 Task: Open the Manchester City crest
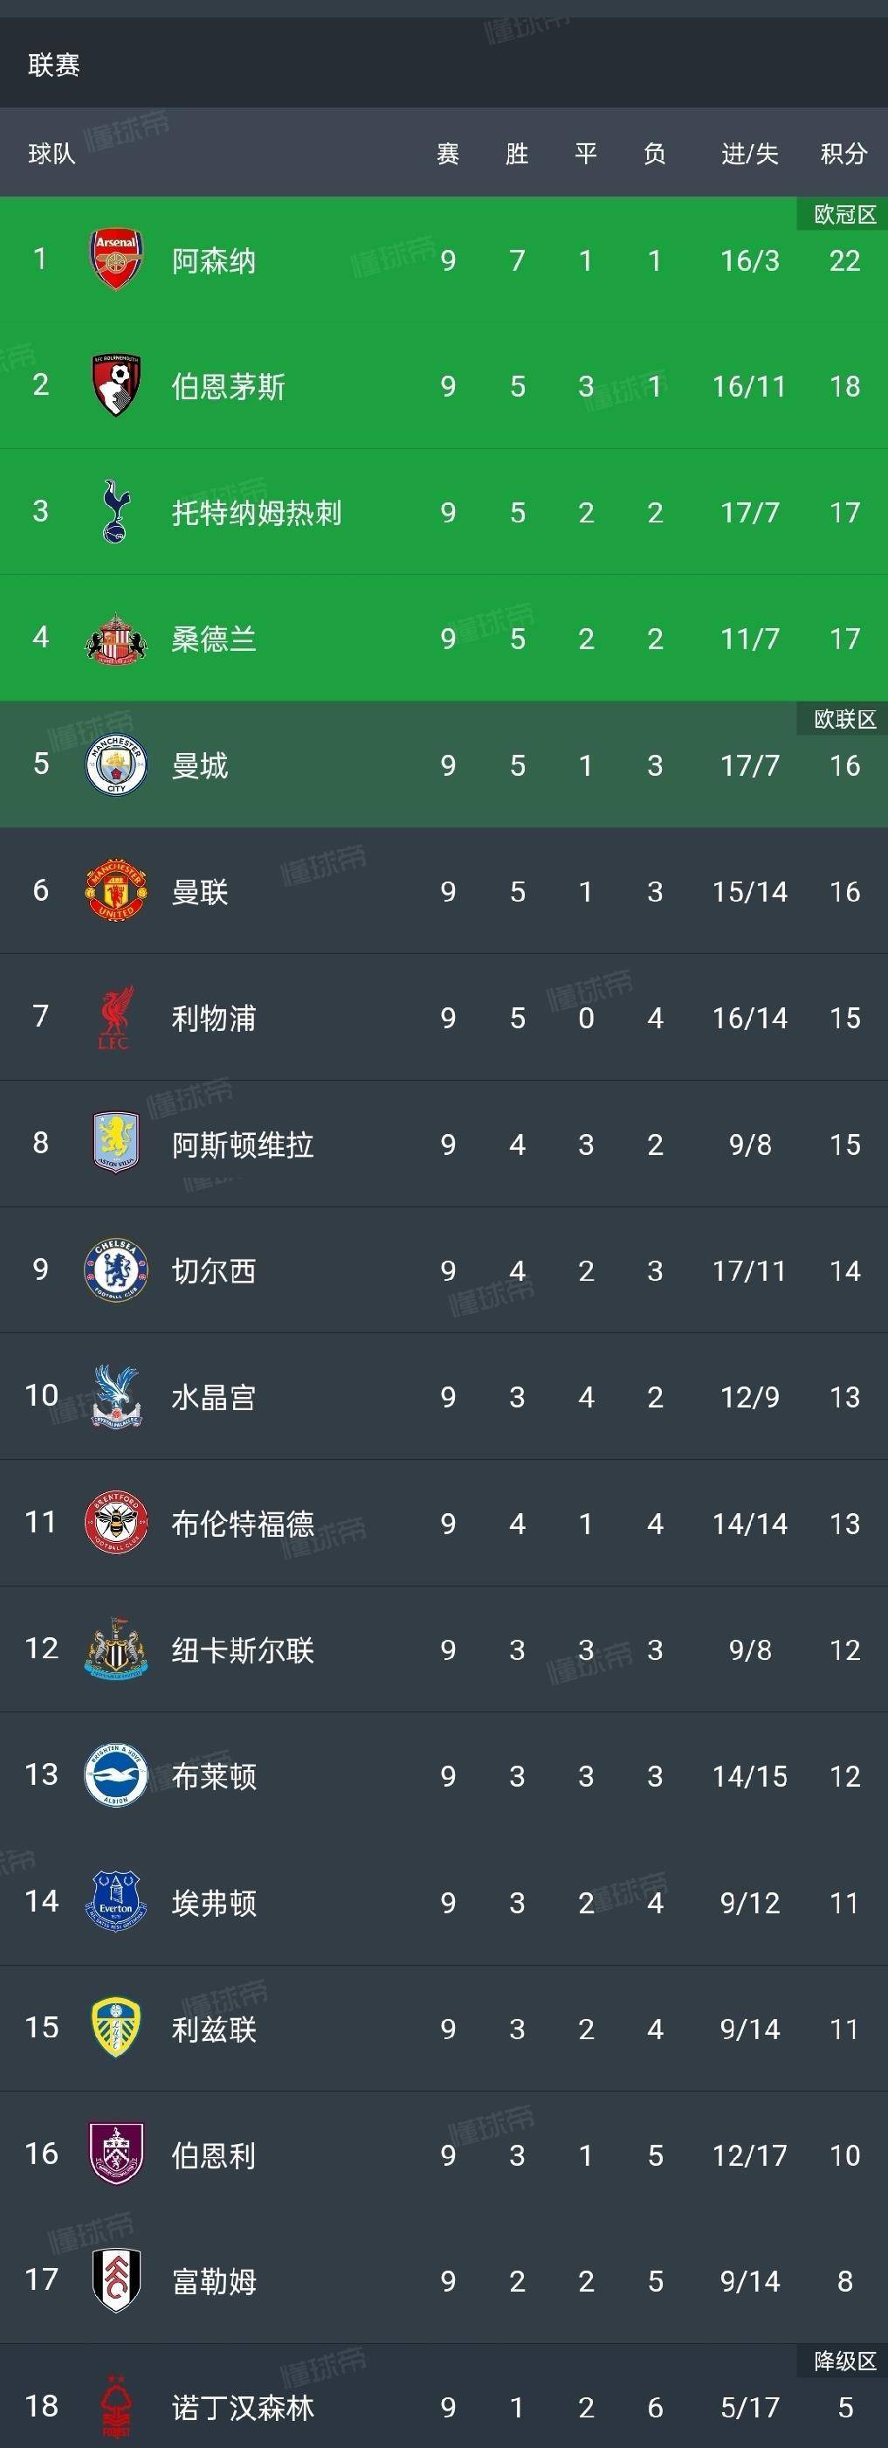(x=116, y=765)
